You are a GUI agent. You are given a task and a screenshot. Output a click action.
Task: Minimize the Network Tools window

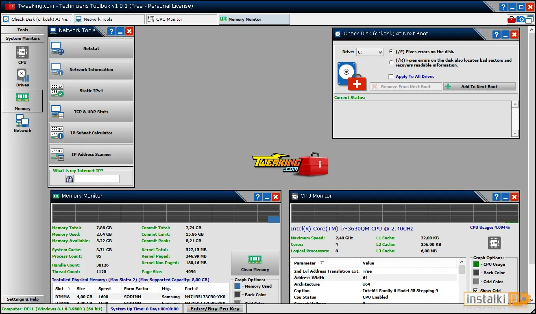coord(120,31)
